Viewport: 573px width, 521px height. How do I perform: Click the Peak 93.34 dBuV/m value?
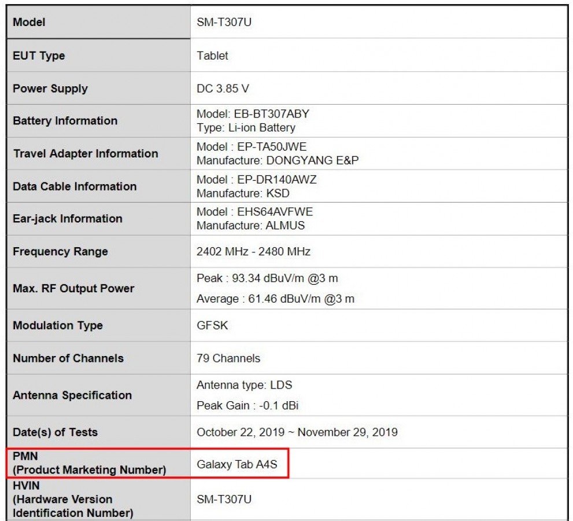[267, 278]
